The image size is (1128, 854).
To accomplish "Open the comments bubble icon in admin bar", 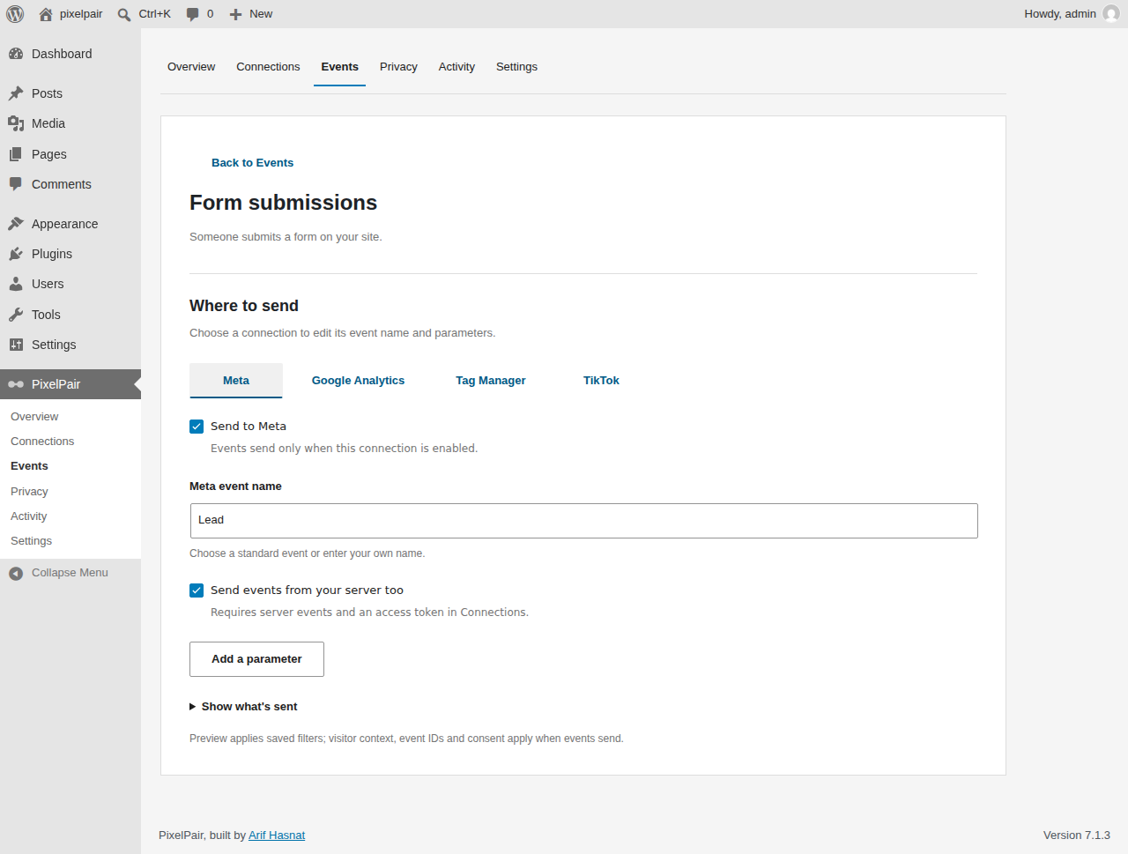I will (193, 14).
